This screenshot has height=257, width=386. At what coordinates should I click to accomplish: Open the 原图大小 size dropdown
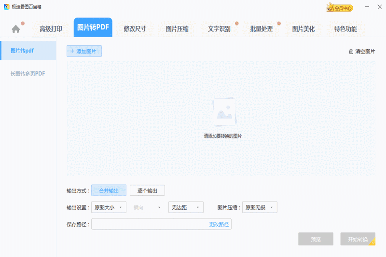(109, 207)
